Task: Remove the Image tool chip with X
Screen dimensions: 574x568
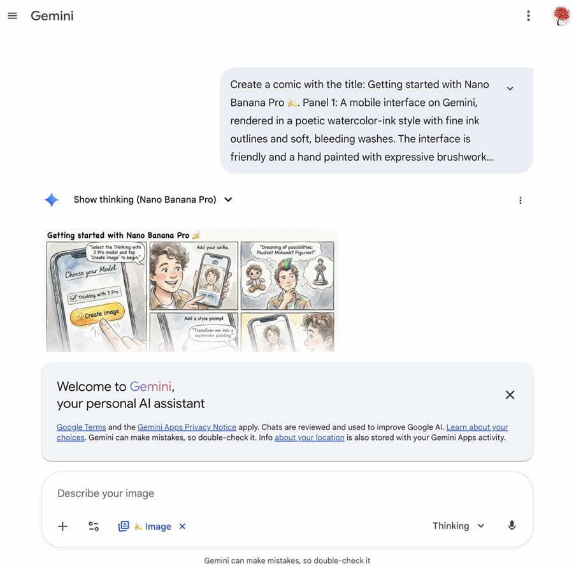Action: [x=182, y=526]
